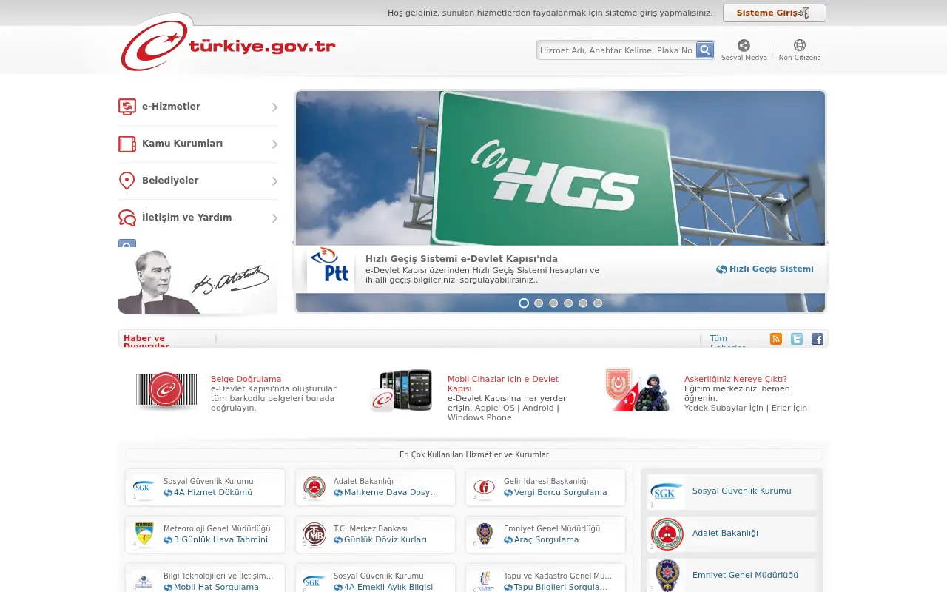Open the İletişim ve Yardım menu item
The height and width of the screenshot is (592, 947).
[198, 218]
